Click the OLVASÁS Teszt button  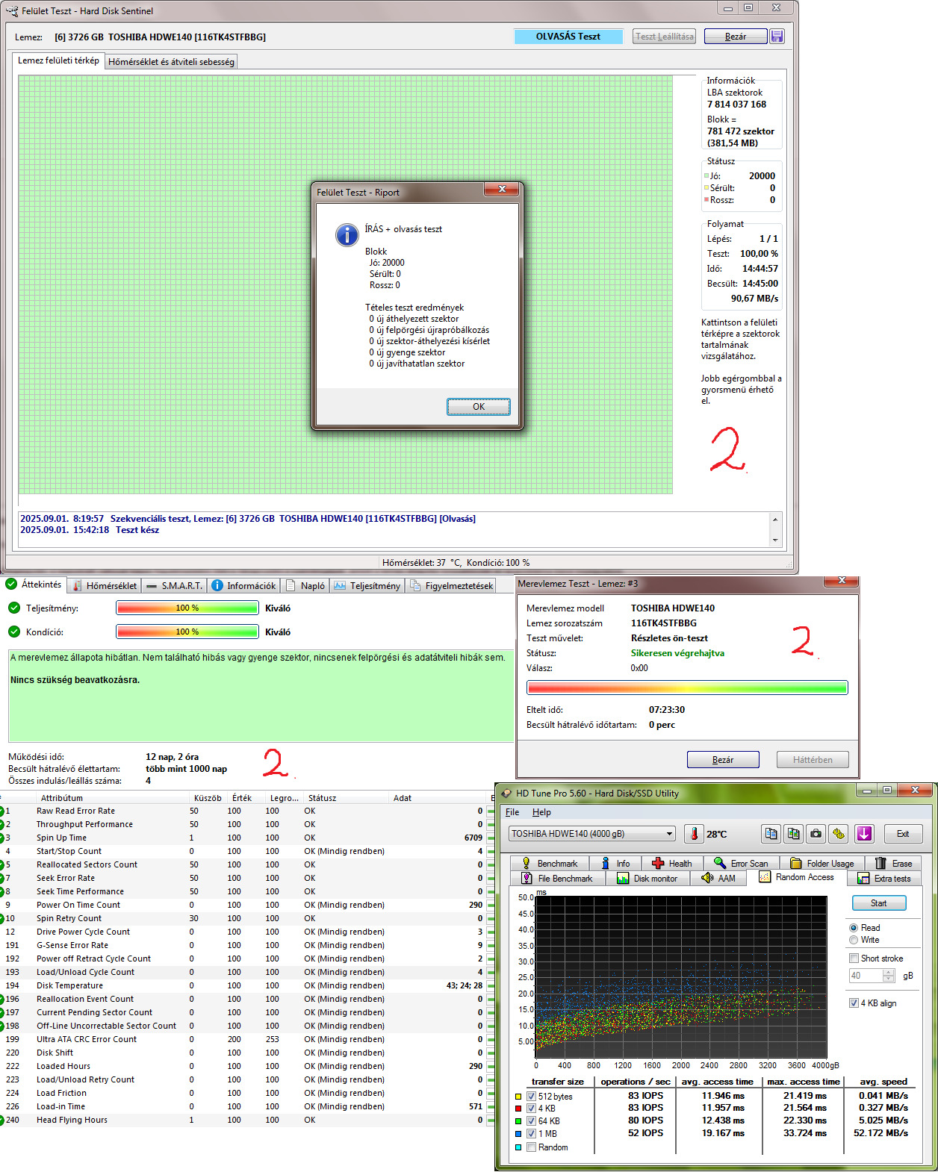tap(568, 37)
